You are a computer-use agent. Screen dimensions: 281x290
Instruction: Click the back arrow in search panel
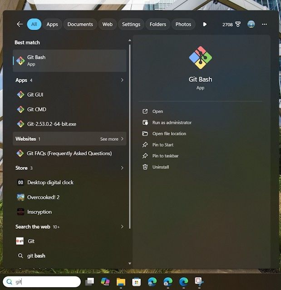[x=20, y=25]
